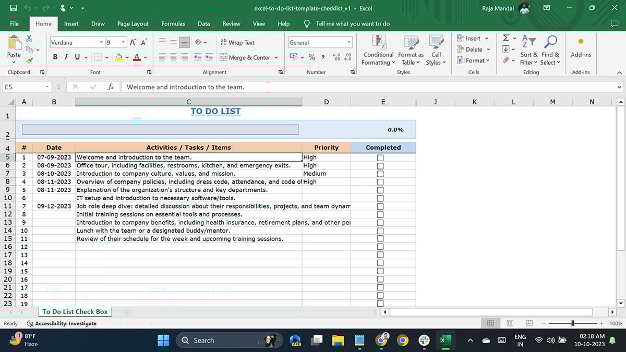Viewport: 626px width, 352px height.
Task: Click the Insert Function fx icon
Action: pos(111,87)
